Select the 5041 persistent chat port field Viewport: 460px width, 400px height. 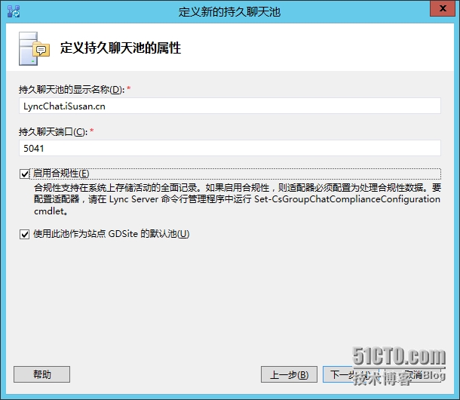pos(230,148)
